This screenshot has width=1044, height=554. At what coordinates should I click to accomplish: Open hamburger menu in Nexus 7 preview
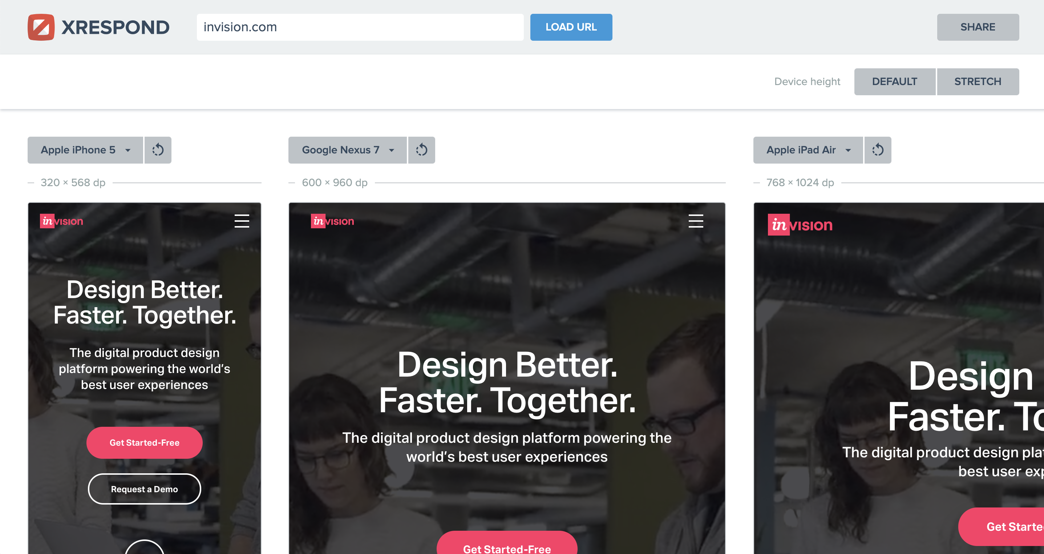click(696, 221)
